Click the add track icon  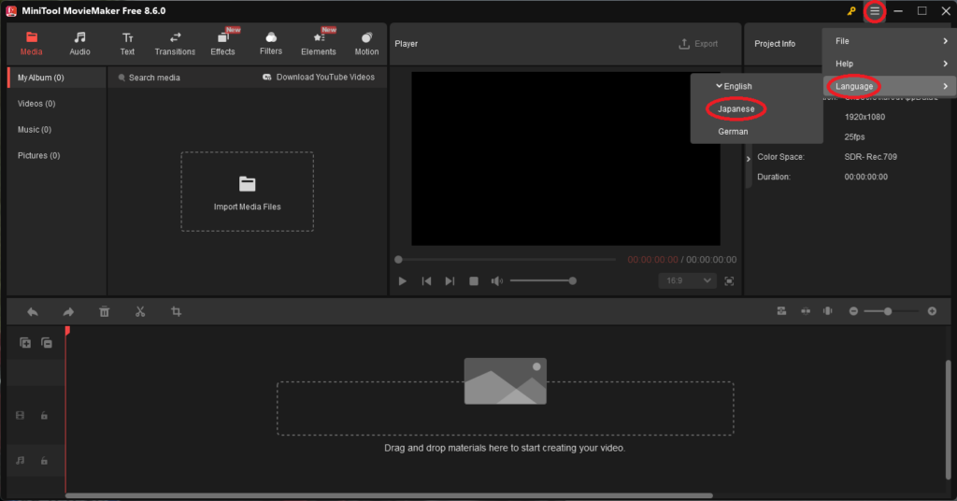pos(25,343)
